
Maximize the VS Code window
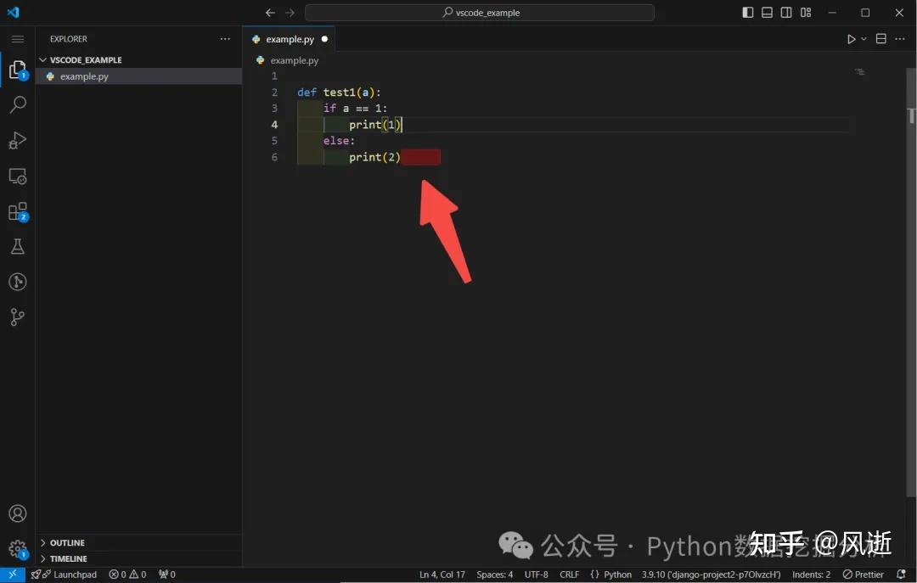tap(865, 12)
